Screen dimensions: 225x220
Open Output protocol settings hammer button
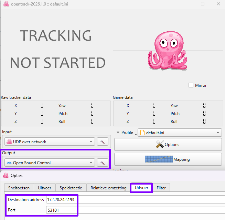tap(103, 163)
